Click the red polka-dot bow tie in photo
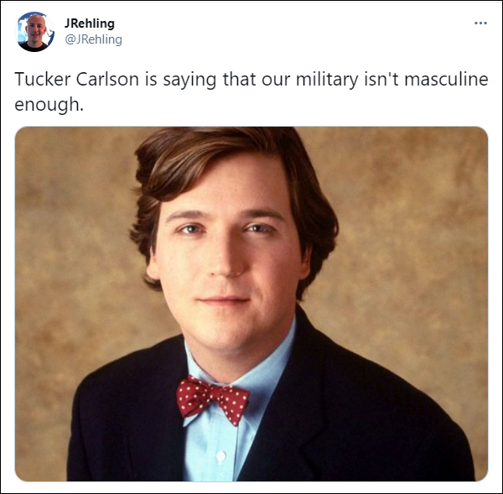Image resolution: width=503 pixels, height=494 pixels. (x=213, y=398)
